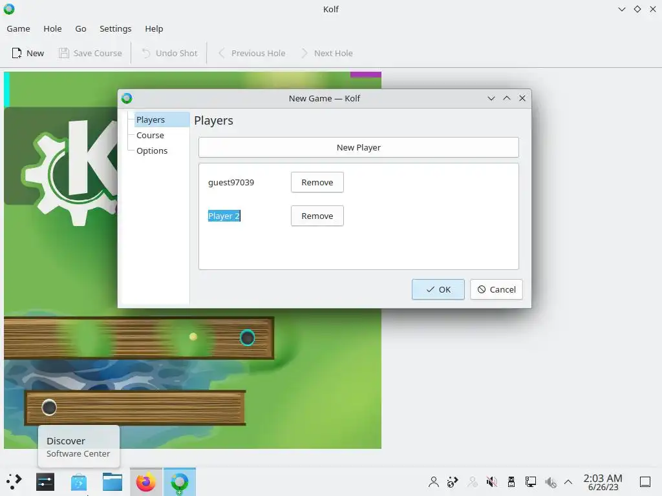The image size is (662, 496).
Task: Expand hidden system tray icons
Action: 568,482
